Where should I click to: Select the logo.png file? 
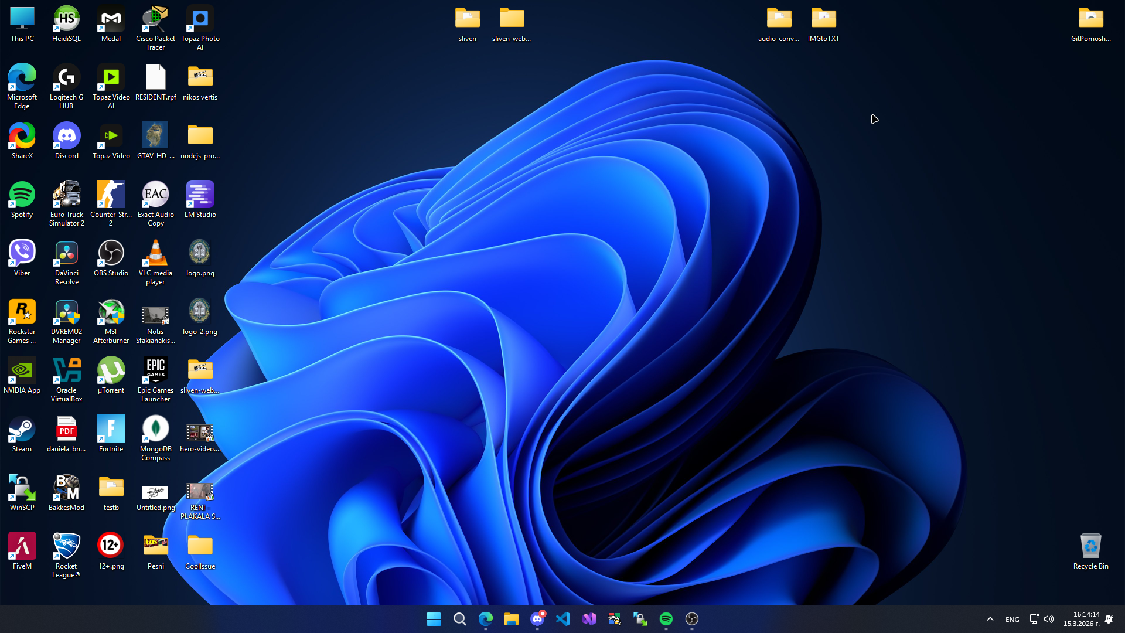[x=200, y=259]
